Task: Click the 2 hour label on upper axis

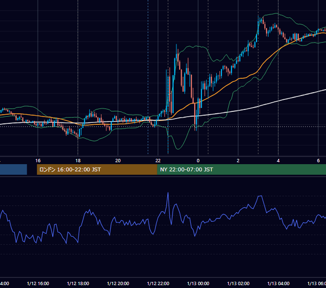Action: pos(238,161)
